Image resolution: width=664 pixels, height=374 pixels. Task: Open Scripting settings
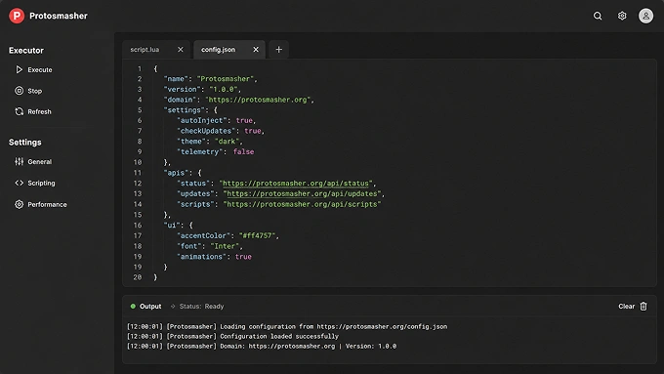click(x=41, y=183)
